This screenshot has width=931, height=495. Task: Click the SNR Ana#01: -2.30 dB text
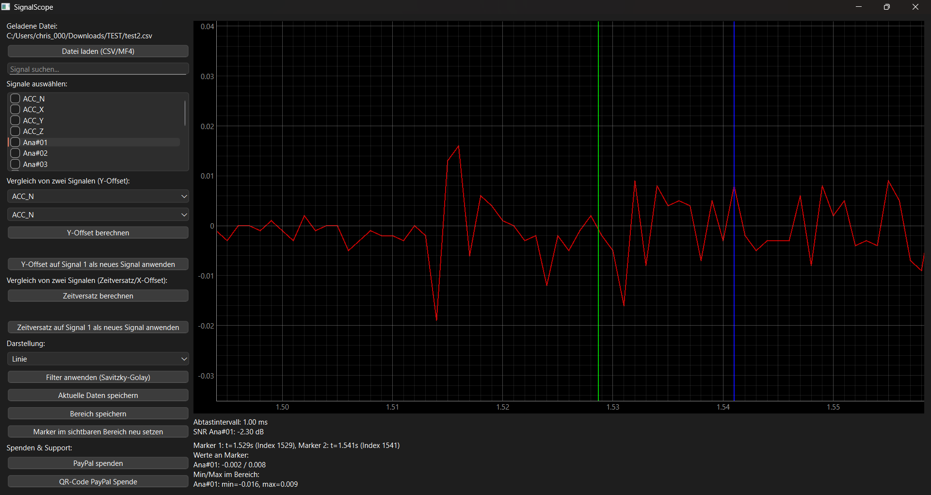coord(228,432)
